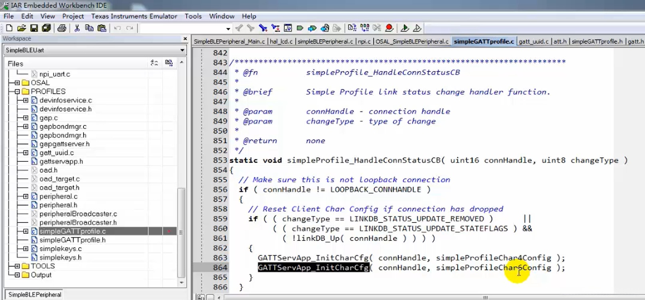
Task: Open the Texas Instruments Emulator menu
Action: [134, 16]
